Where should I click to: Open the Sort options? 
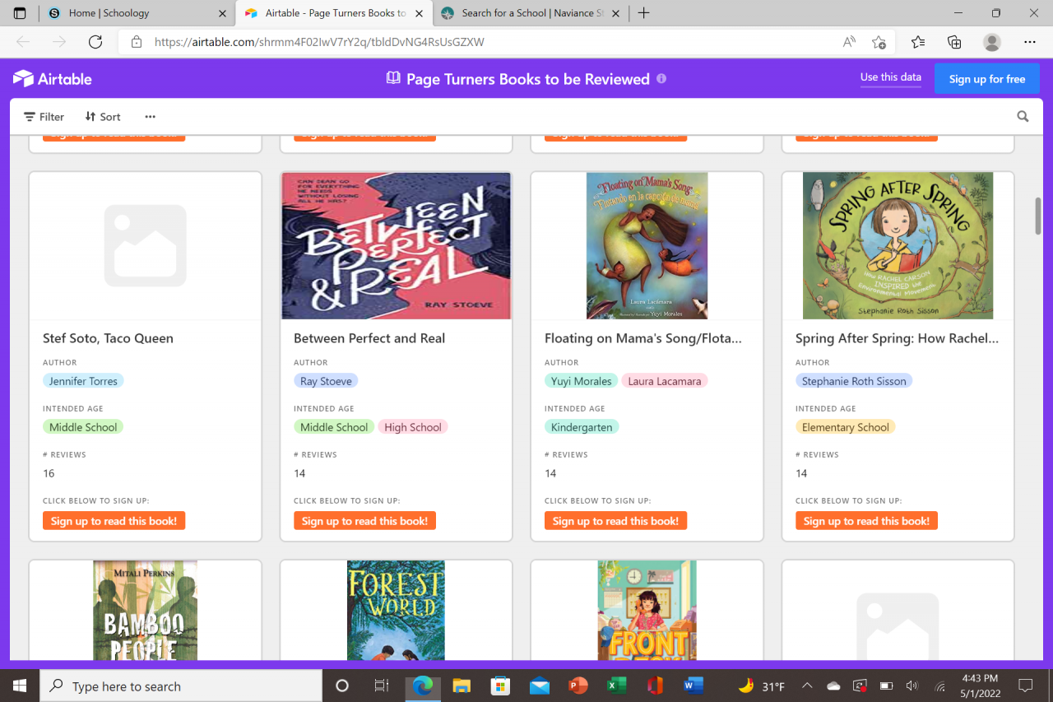(x=103, y=117)
